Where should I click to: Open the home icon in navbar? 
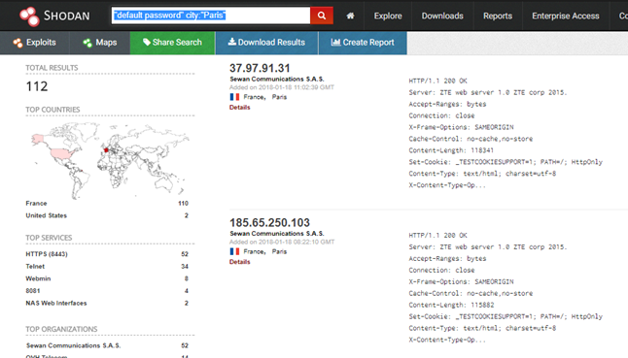point(350,16)
